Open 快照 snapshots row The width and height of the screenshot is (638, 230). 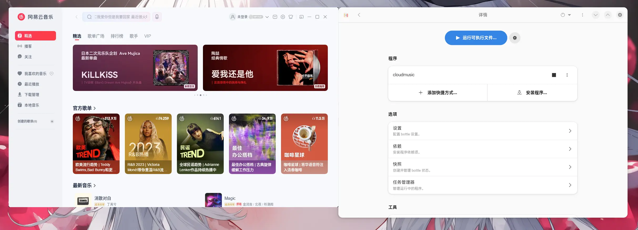pyautogui.click(x=483, y=167)
